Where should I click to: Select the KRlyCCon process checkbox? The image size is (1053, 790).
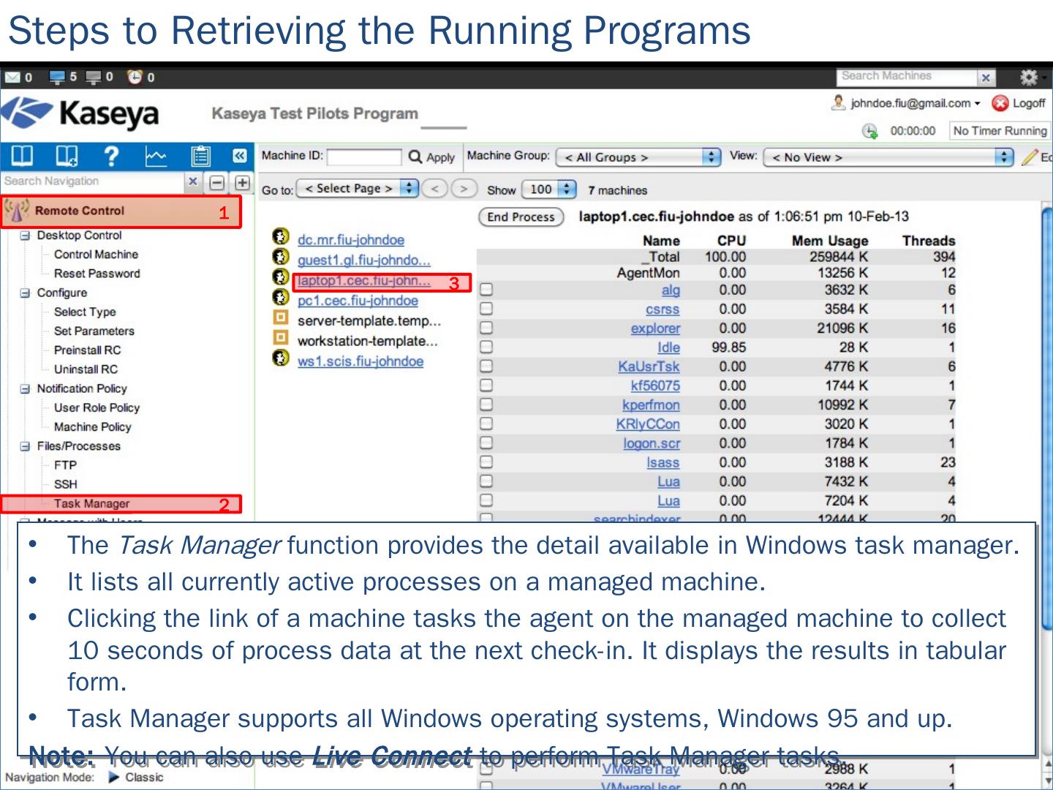486,423
